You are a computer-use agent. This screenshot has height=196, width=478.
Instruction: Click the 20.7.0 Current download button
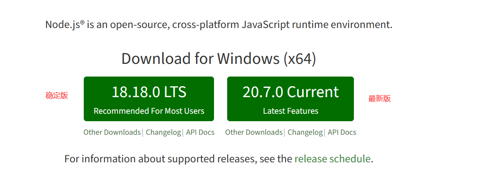click(x=290, y=99)
